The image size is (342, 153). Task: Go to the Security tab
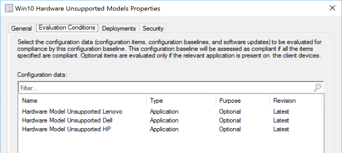click(x=153, y=28)
